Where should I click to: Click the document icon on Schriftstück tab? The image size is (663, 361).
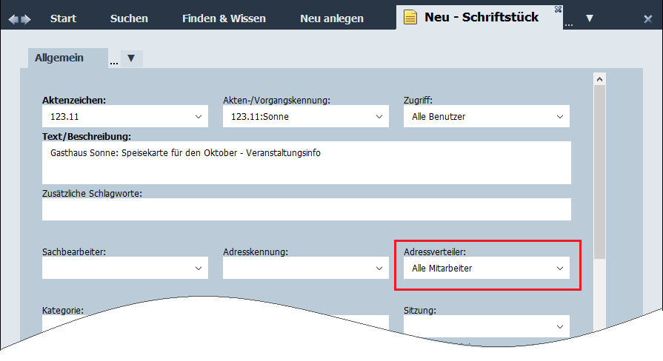(411, 18)
